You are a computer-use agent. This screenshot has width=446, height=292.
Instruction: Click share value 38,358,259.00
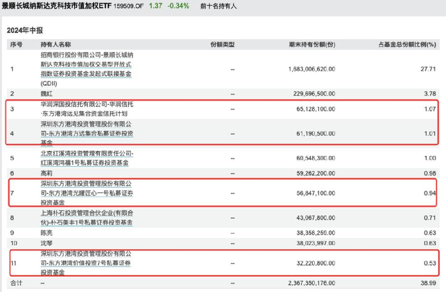[x=316, y=233]
